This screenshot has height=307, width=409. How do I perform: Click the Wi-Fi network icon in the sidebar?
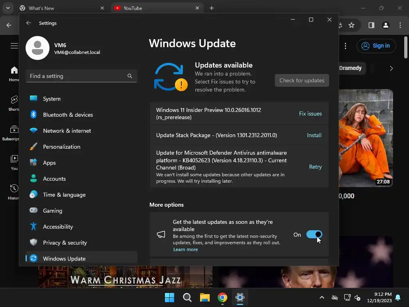point(34,130)
